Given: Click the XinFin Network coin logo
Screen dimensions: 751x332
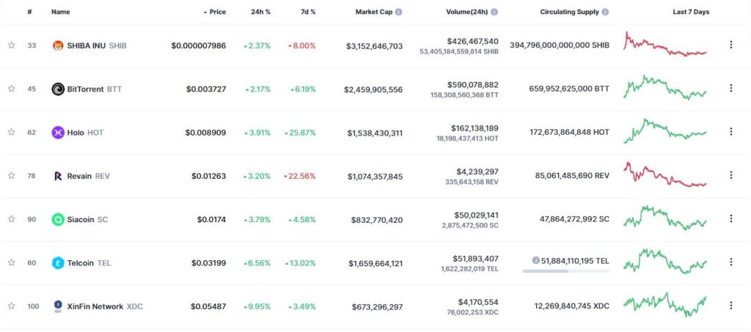Looking at the screenshot, I should [x=58, y=306].
